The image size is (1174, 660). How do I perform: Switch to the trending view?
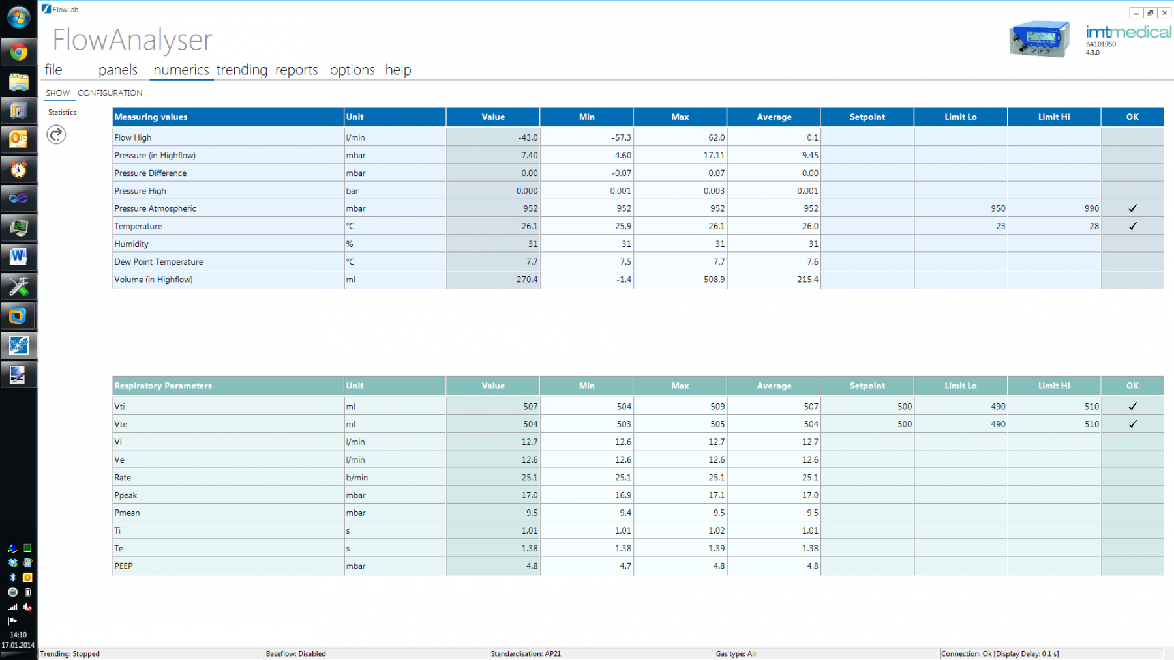coord(242,70)
